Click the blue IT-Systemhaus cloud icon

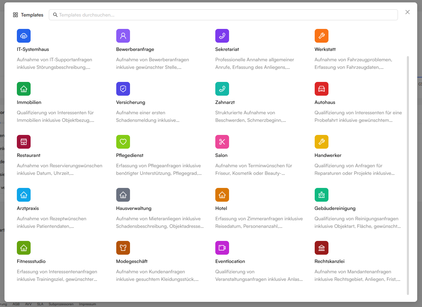pyautogui.click(x=24, y=36)
